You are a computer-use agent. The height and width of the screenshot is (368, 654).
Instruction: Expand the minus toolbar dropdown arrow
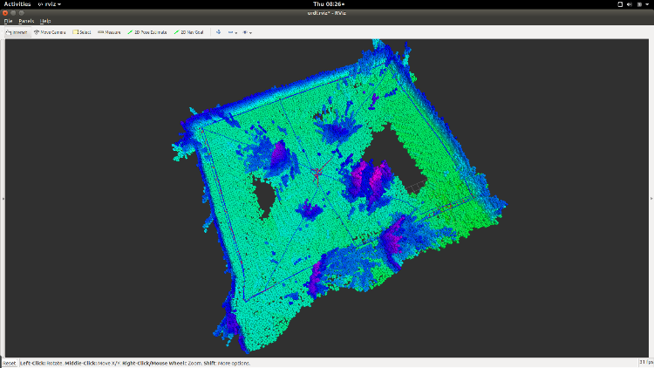[237, 32]
